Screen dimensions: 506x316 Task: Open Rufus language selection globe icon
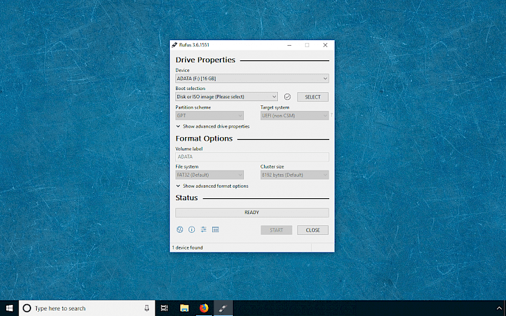tap(180, 229)
